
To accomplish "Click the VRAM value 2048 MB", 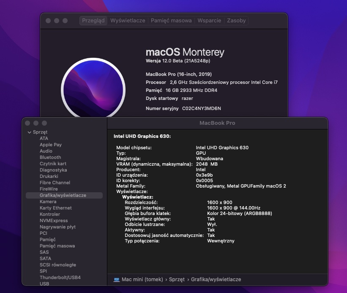I will [x=207, y=164].
